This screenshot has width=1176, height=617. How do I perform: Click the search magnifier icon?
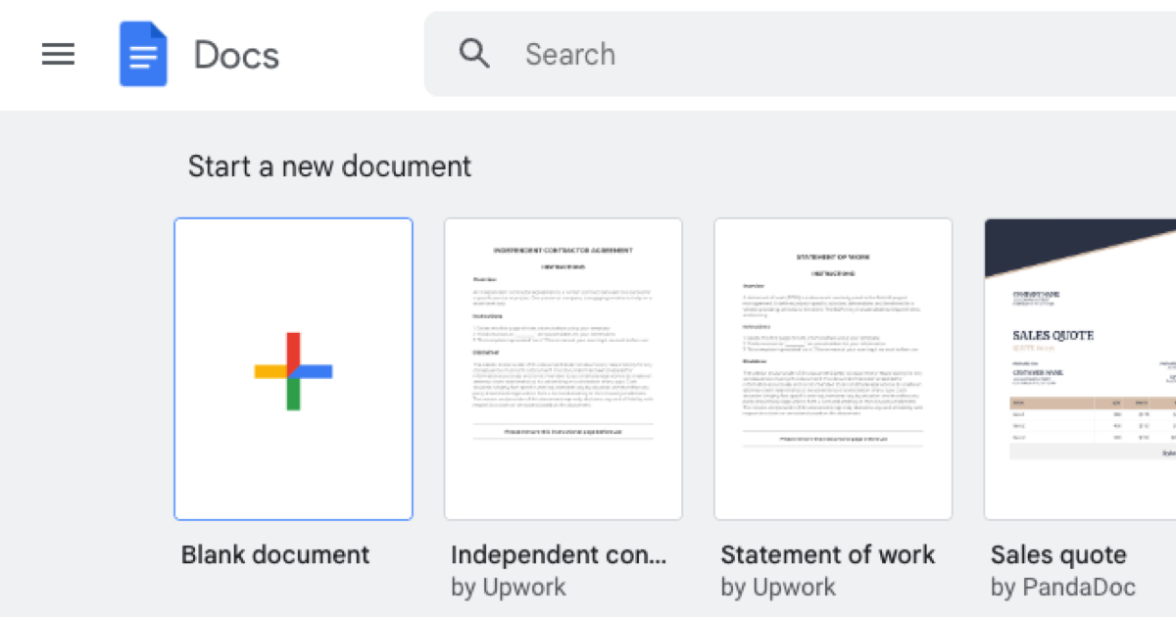tap(474, 54)
